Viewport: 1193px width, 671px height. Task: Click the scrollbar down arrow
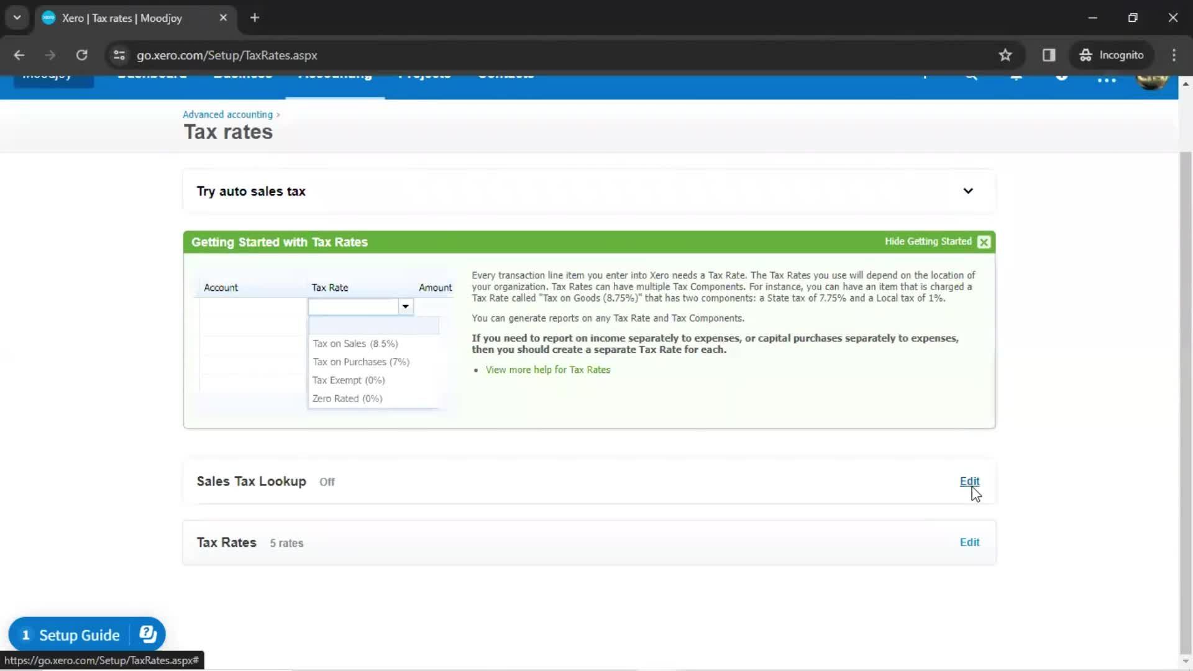(1186, 662)
